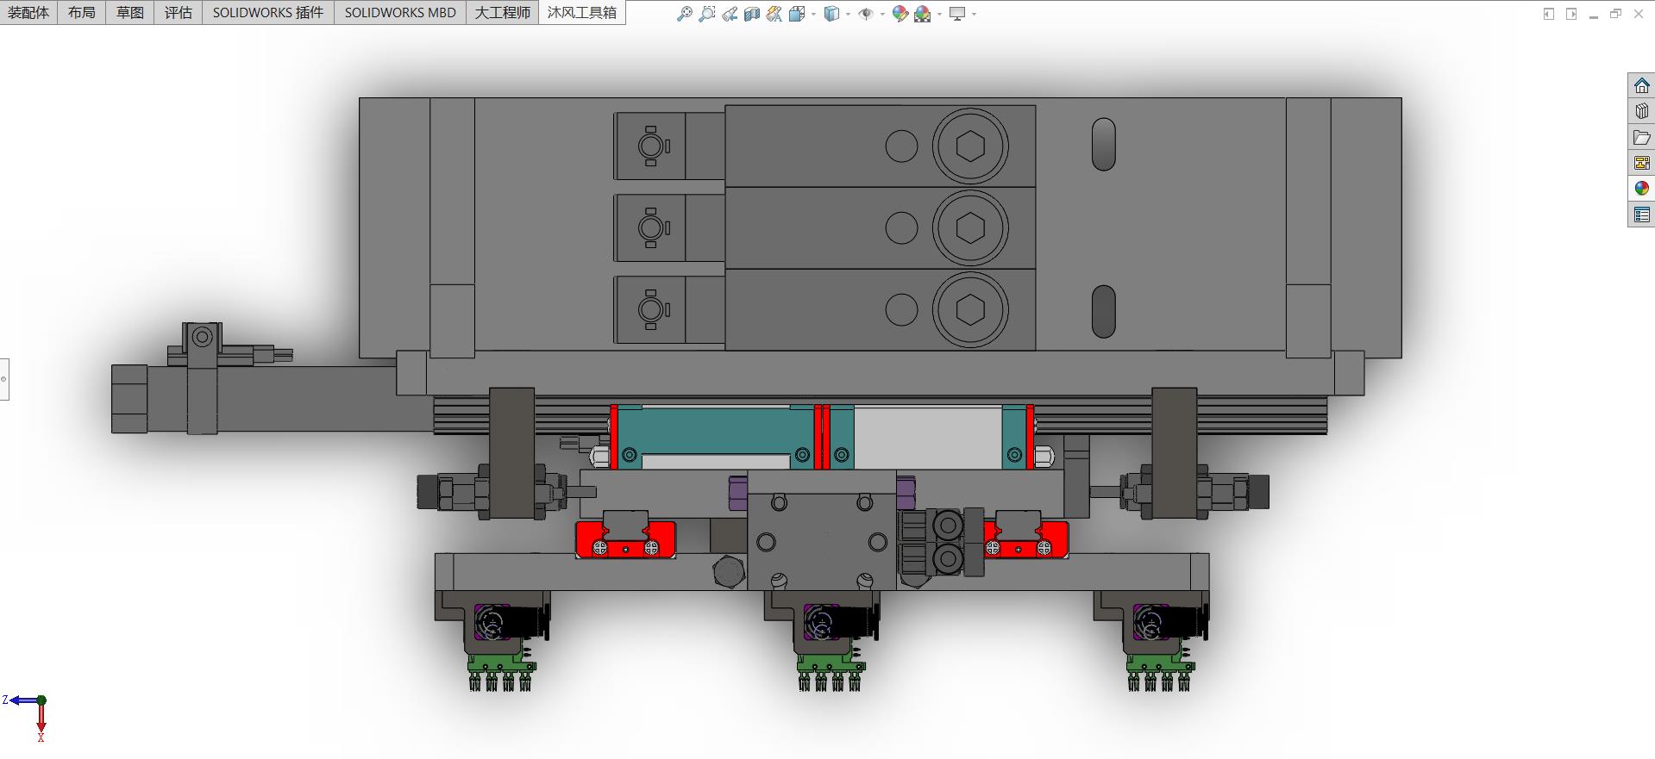Click Zoom to Fit icon

pos(685,14)
